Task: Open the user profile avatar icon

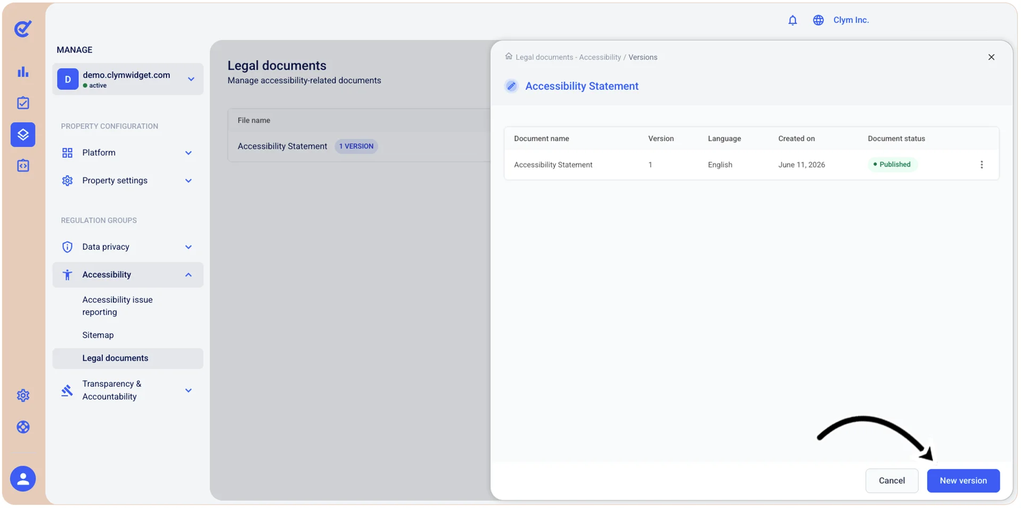Action: (23, 479)
